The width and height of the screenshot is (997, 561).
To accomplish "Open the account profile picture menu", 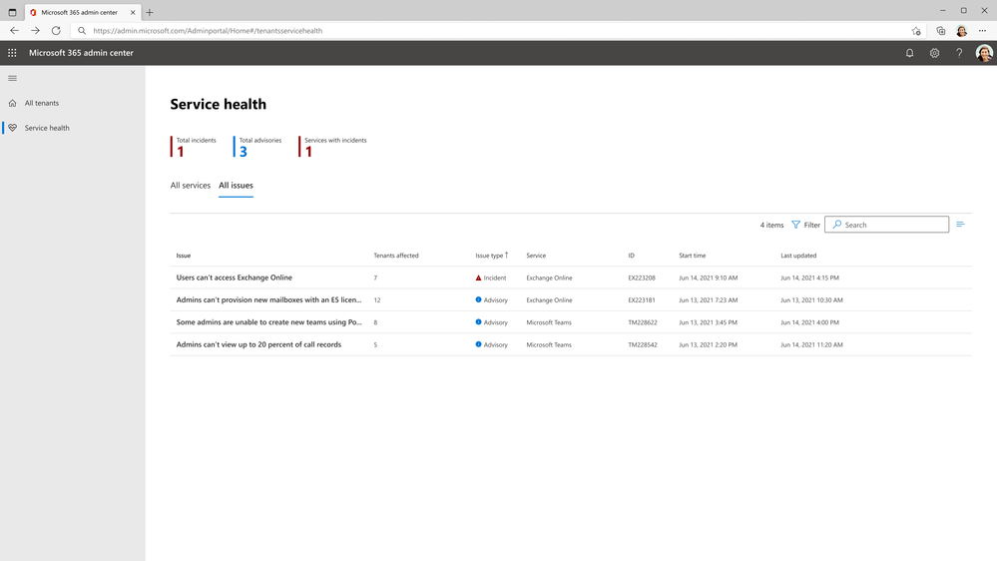I will point(984,54).
